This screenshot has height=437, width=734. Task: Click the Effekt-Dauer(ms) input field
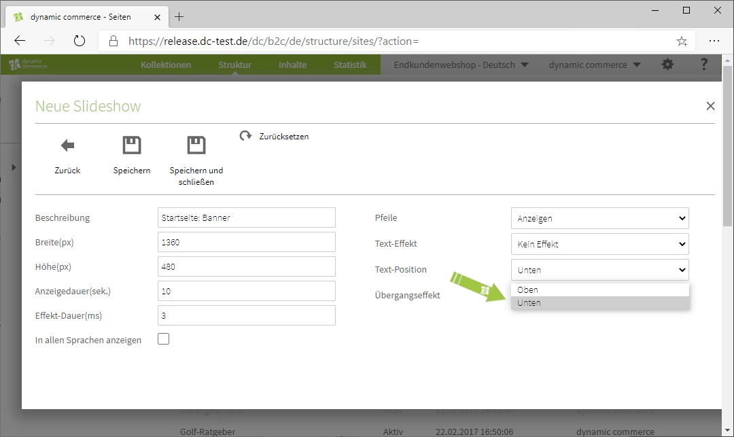pyautogui.click(x=247, y=315)
